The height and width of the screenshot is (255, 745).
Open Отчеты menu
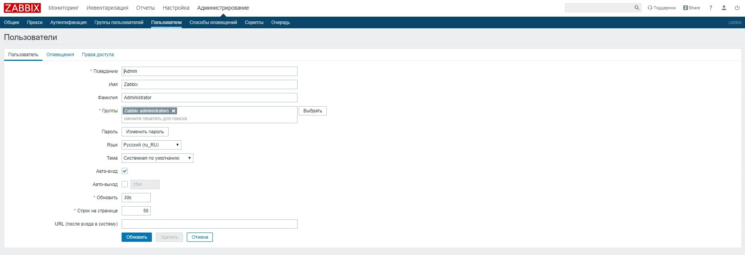[x=145, y=8]
